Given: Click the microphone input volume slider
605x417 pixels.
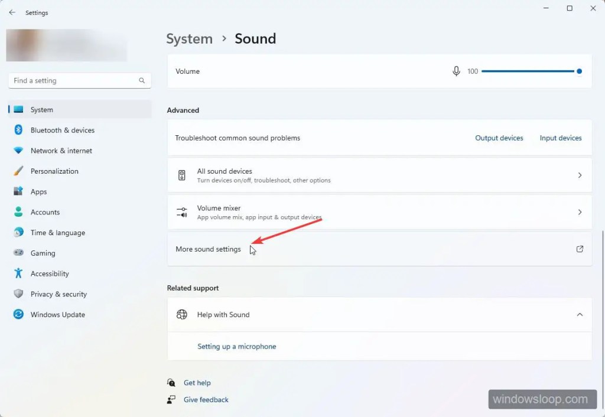Looking at the screenshot, I should point(528,71).
